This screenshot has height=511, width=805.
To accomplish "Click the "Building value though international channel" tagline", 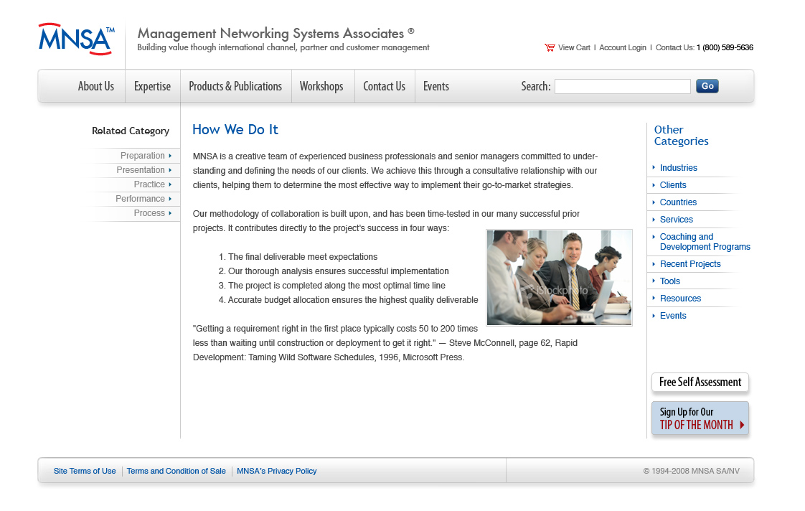I will tap(283, 47).
